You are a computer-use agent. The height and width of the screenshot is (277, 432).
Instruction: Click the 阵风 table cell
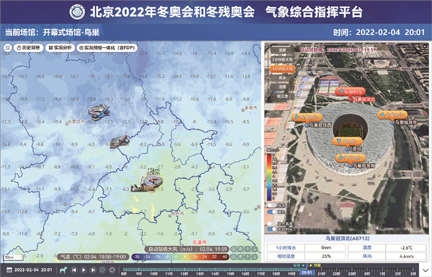tap(367, 256)
